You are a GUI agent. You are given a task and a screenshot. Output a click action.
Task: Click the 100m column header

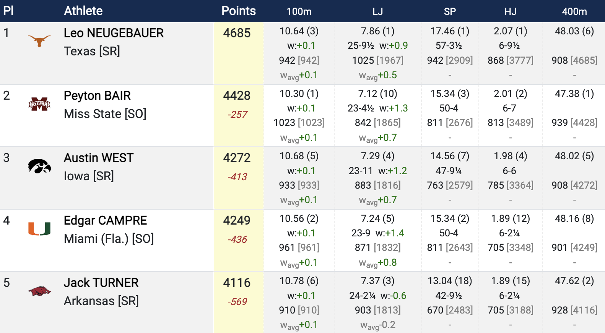point(299,11)
